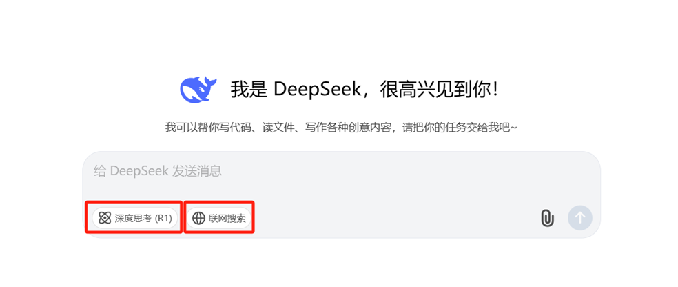
Task: Click the 深度思考 text label
Action: [x=133, y=218]
